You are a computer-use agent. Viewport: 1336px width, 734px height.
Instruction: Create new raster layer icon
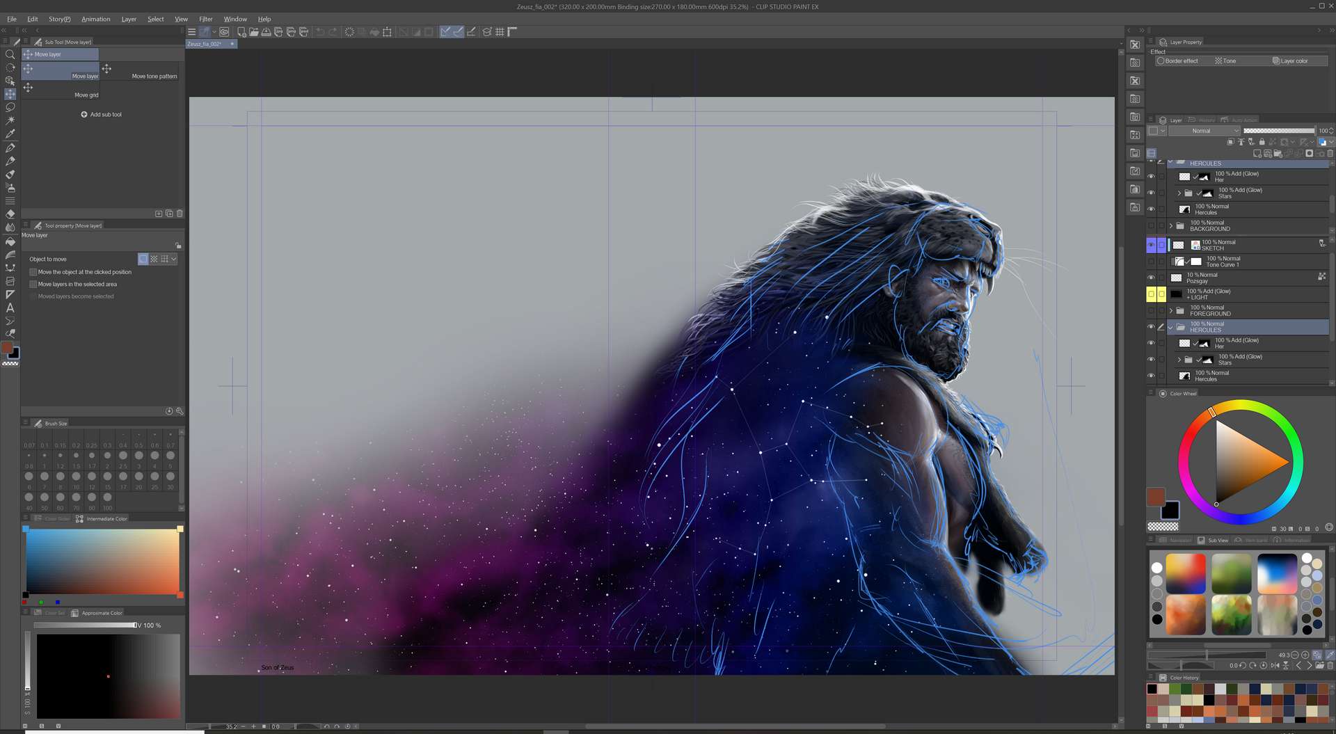tap(1257, 154)
